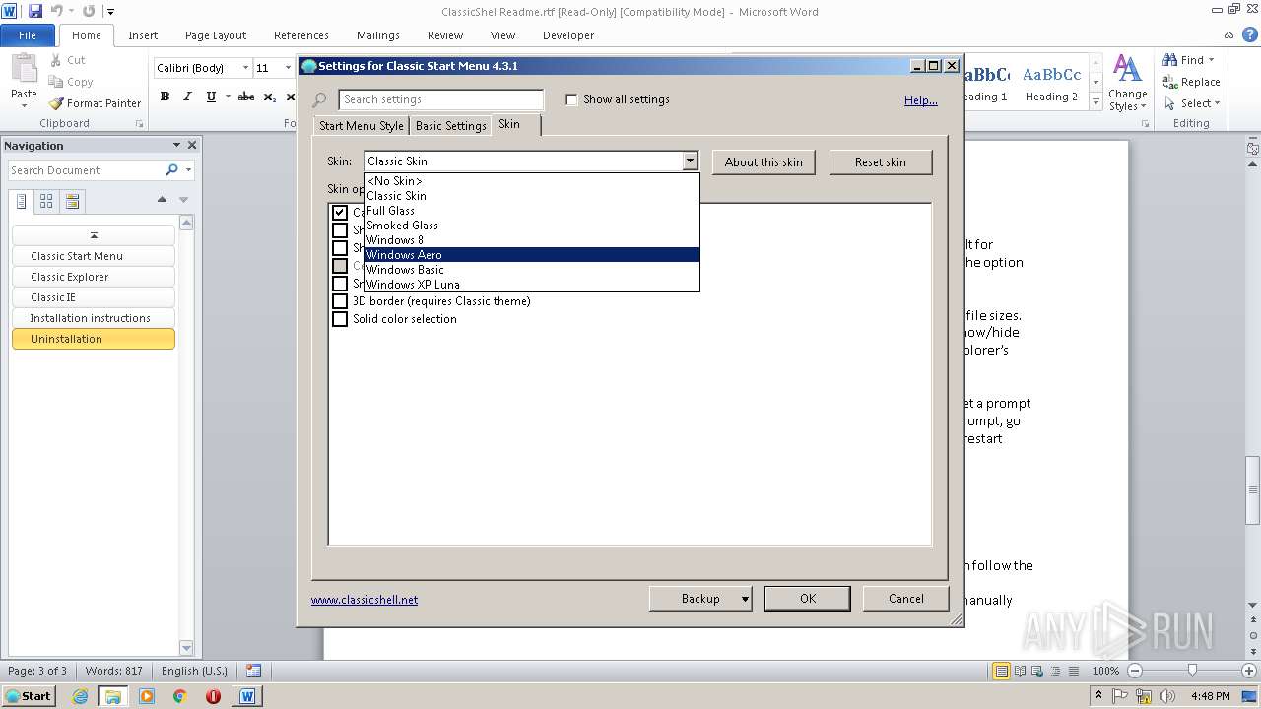This screenshot has height=709, width=1261.
Task: Open Change Styles in ribbon
Action: point(1127,83)
